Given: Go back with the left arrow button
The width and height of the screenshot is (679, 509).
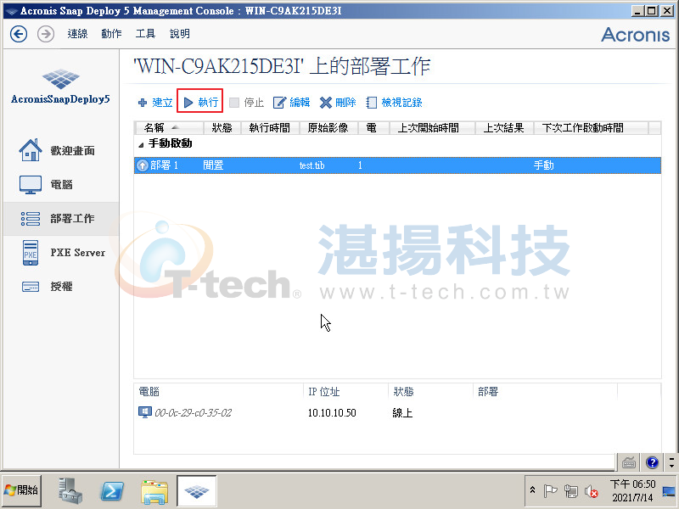Looking at the screenshot, I should tap(19, 34).
